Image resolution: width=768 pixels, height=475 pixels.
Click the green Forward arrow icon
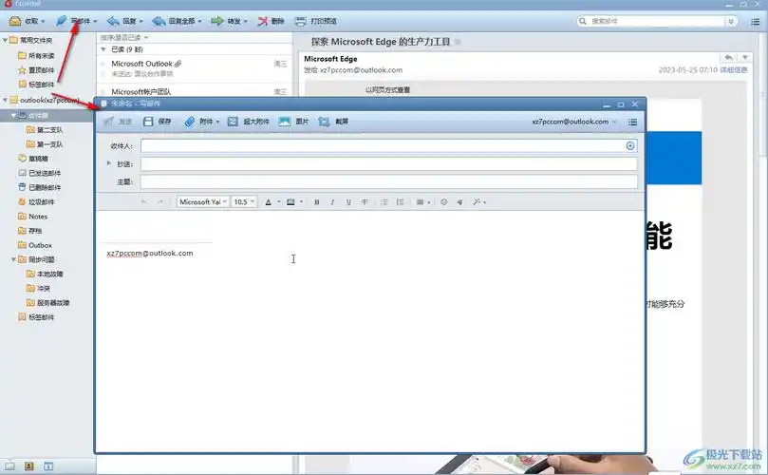[217, 21]
